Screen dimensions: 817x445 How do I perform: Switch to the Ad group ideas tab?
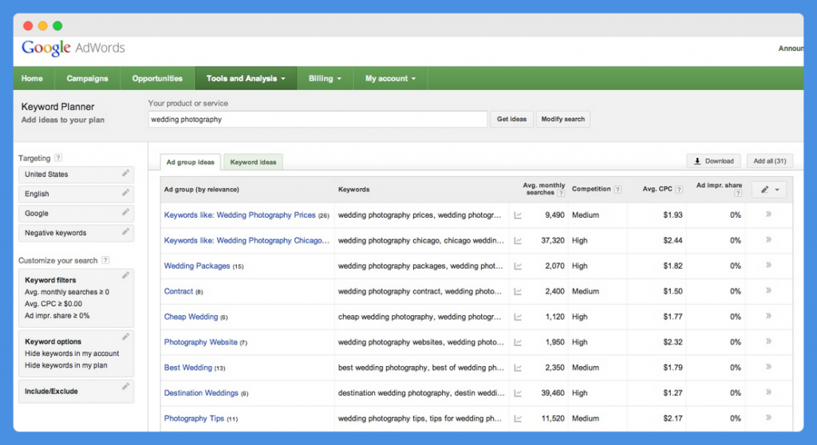tap(190, 162)
